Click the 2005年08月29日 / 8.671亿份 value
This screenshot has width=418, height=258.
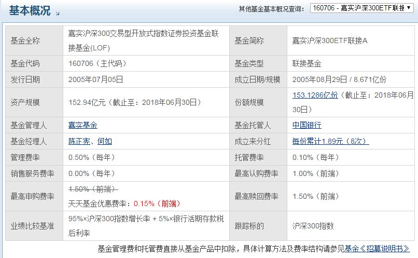pos(339,79)
